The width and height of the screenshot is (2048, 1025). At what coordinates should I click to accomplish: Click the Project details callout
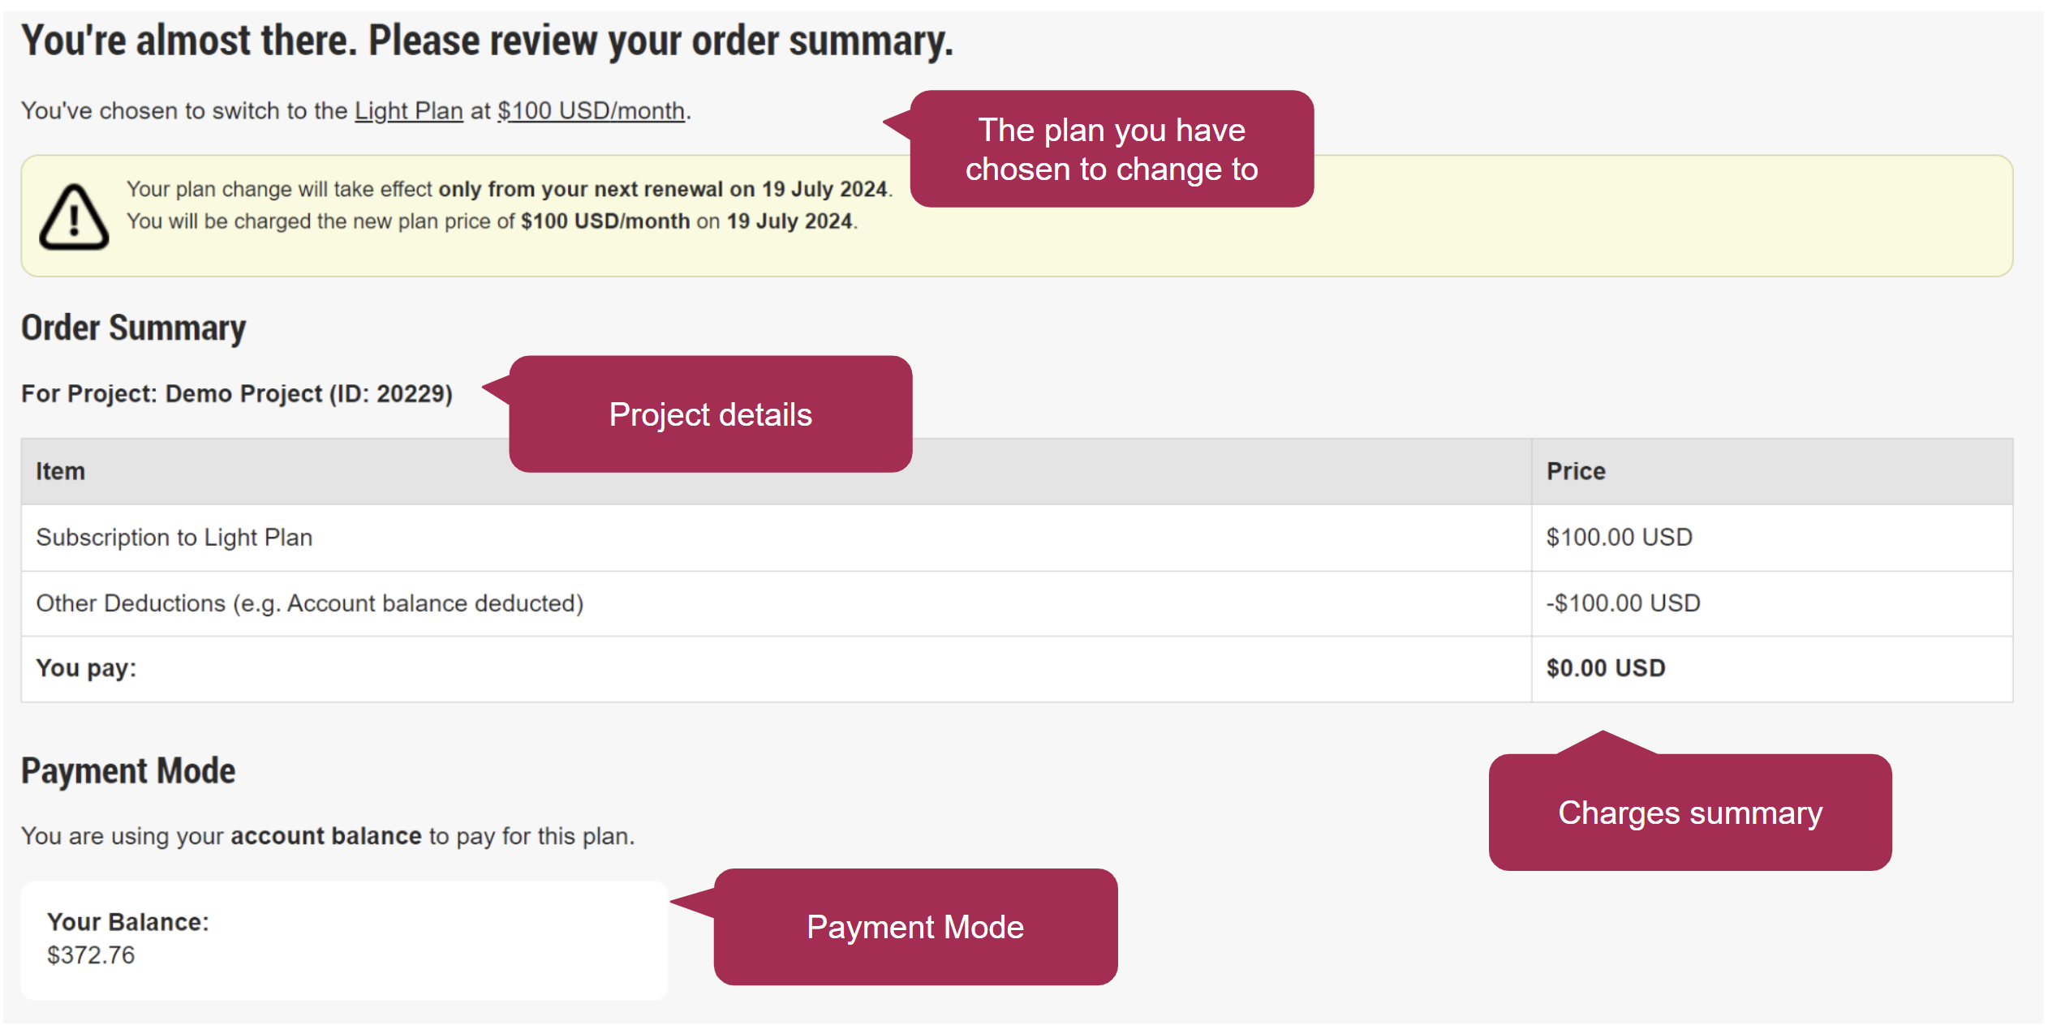click(x=710, y=414)
